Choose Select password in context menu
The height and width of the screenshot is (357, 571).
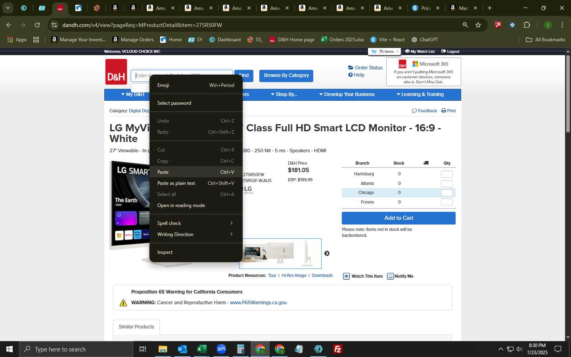pos(196,103)
